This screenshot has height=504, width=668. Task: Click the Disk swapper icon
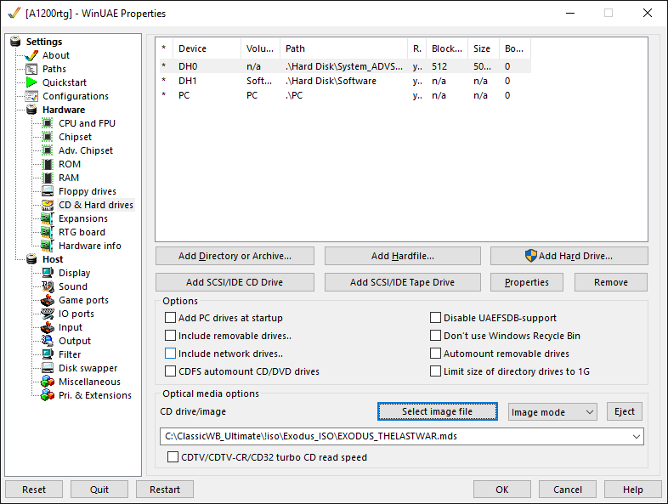tap(48, 368)
